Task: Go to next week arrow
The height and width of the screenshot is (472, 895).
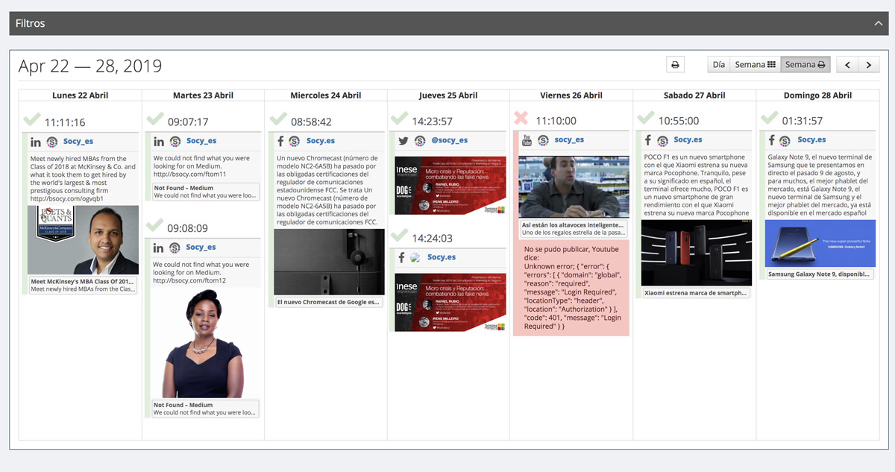Action: [868, 65]
